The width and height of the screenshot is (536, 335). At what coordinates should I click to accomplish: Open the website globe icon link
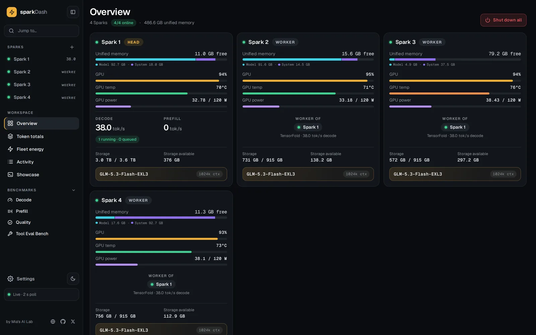click(x=53, y=322)
